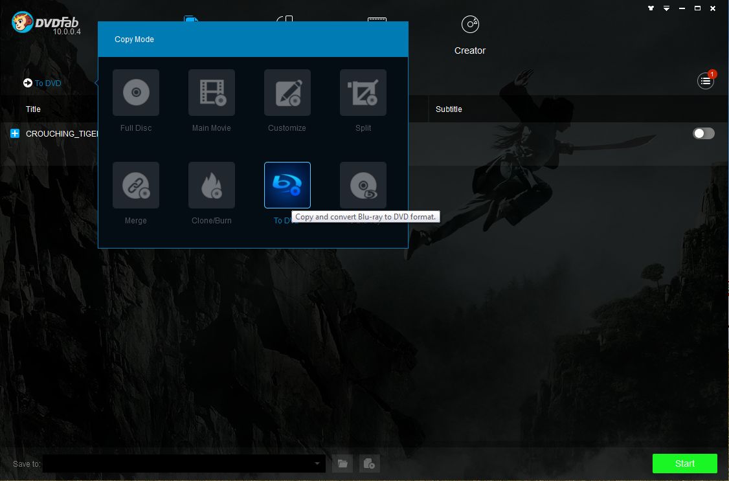729x481 pixels.
Task: Click the Subtitle column header
Action: [449, 109]
